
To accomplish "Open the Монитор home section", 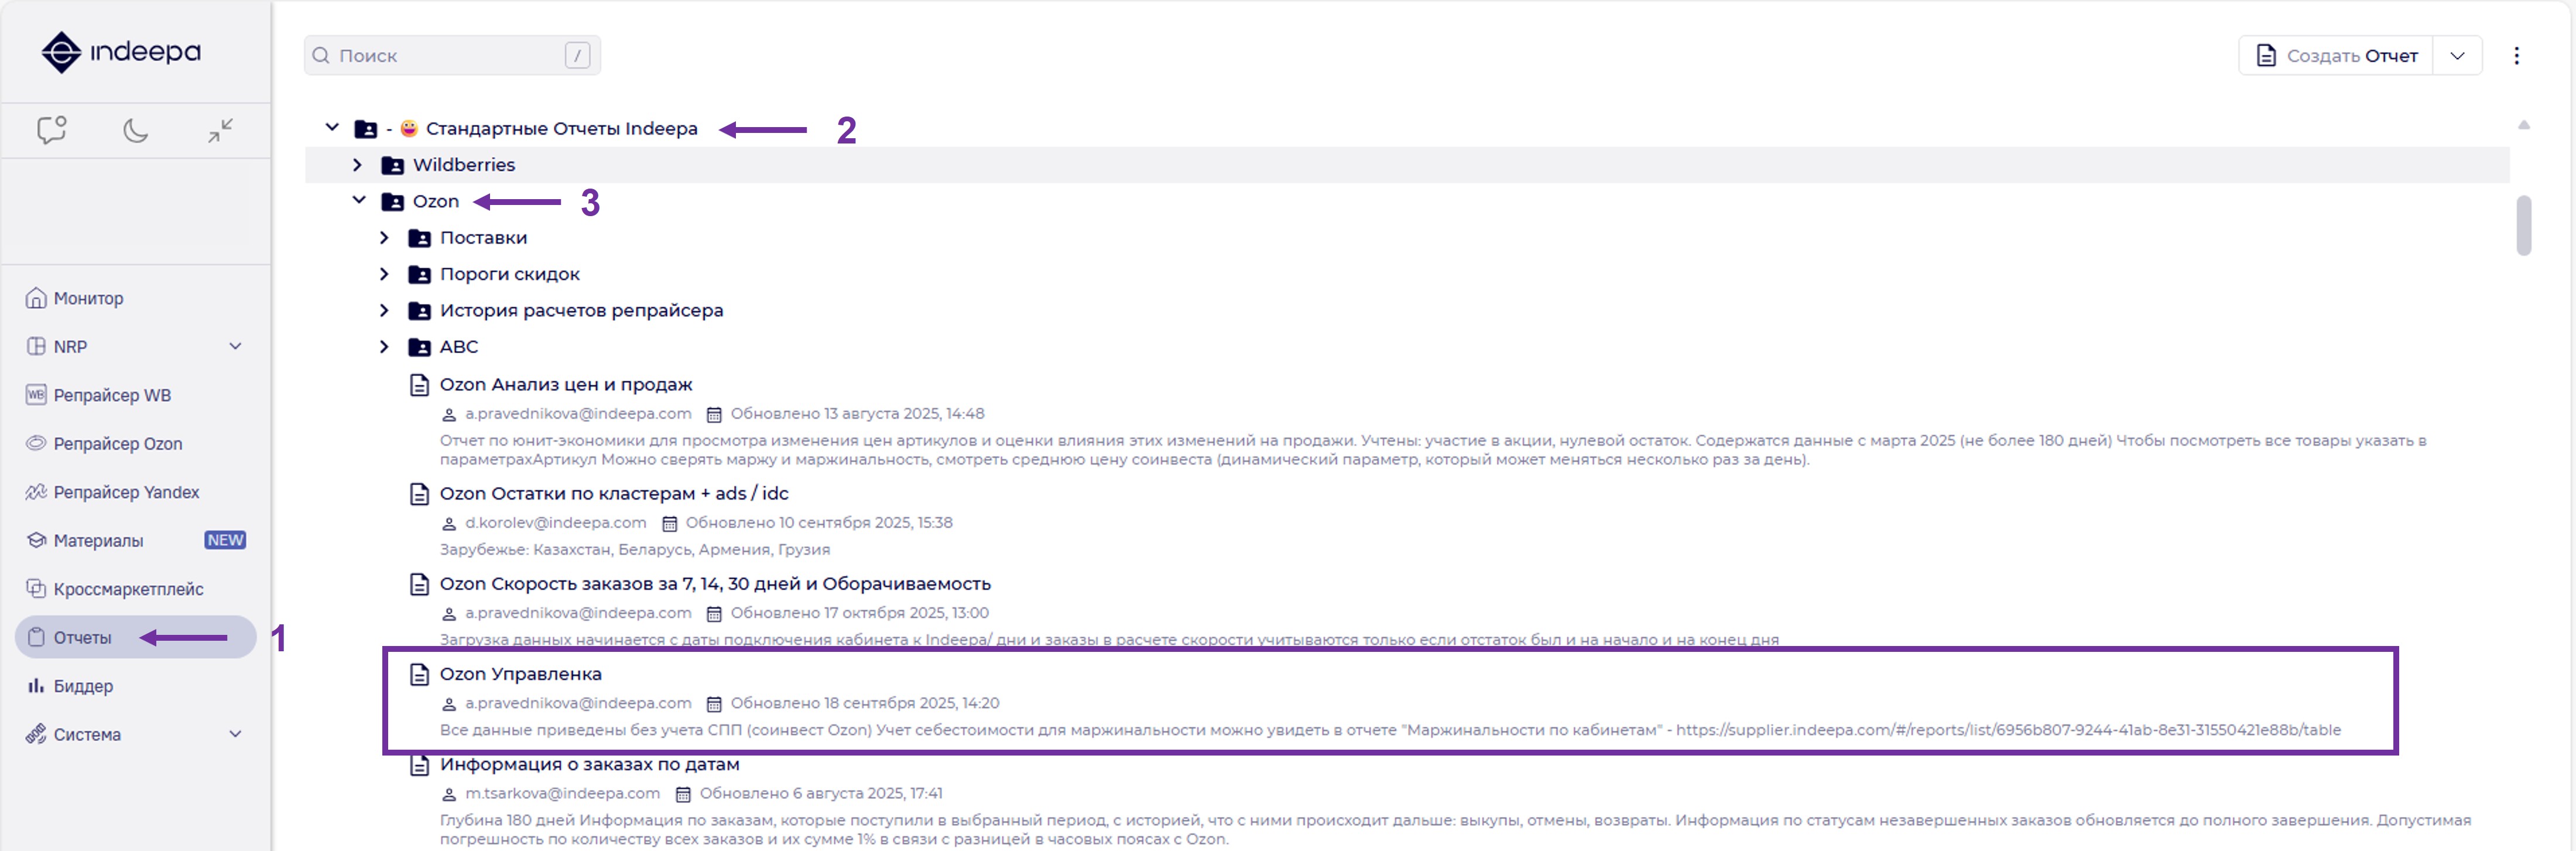I will pyautogui.click(x=88, y=298).
